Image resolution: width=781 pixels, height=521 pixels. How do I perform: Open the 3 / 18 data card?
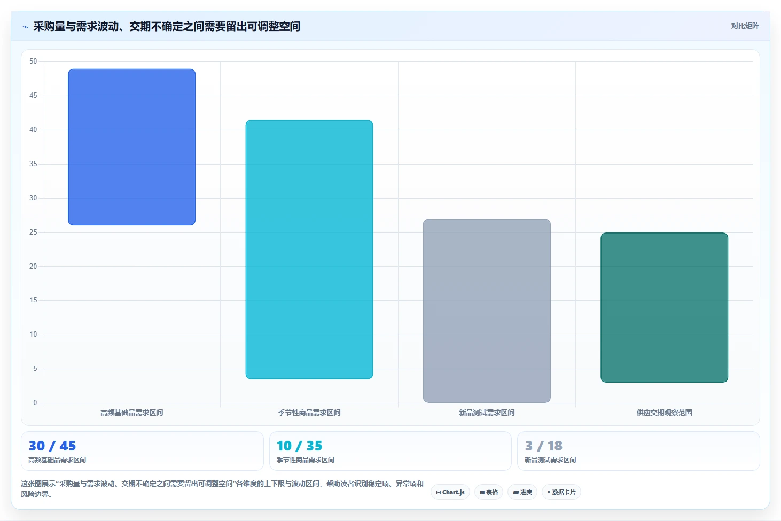click(638, 451)
